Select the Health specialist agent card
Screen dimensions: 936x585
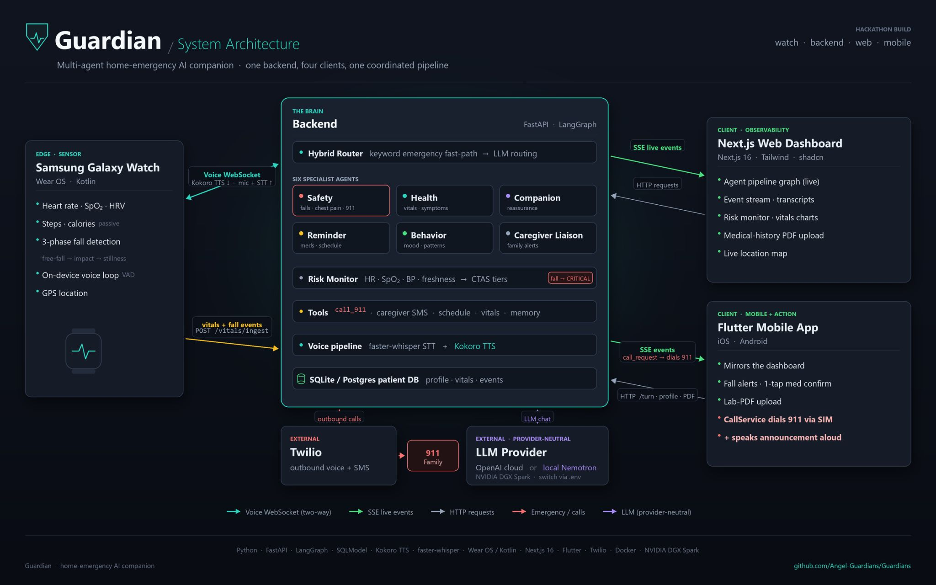[x=444, y=201]
